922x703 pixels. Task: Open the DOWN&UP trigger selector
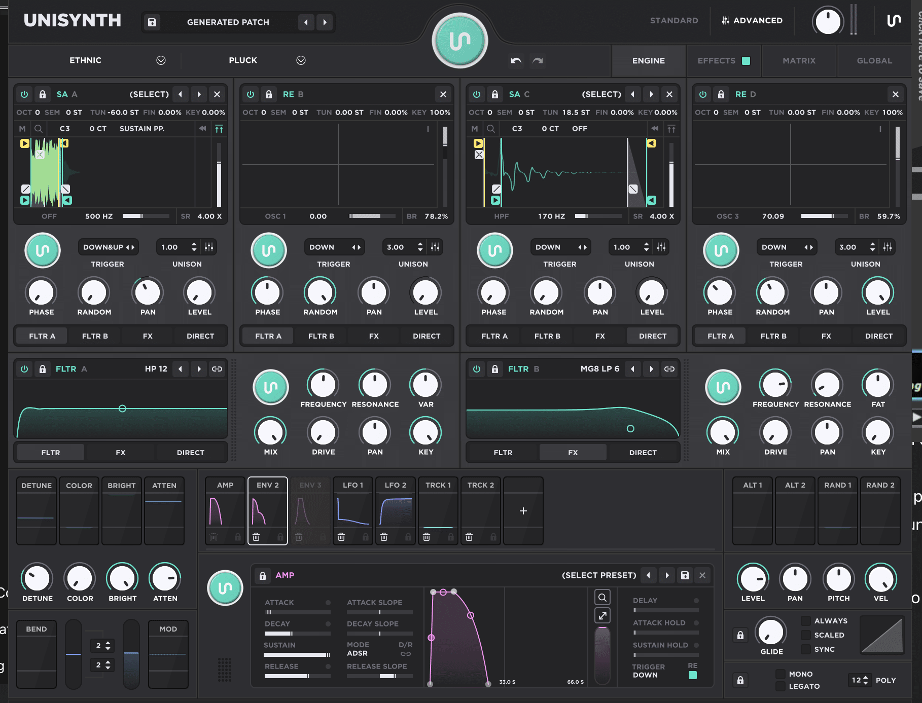point(109,247)
